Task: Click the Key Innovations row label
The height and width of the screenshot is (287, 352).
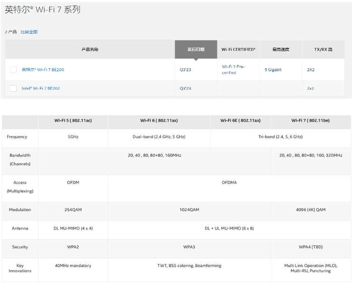Action: point(20,268)
